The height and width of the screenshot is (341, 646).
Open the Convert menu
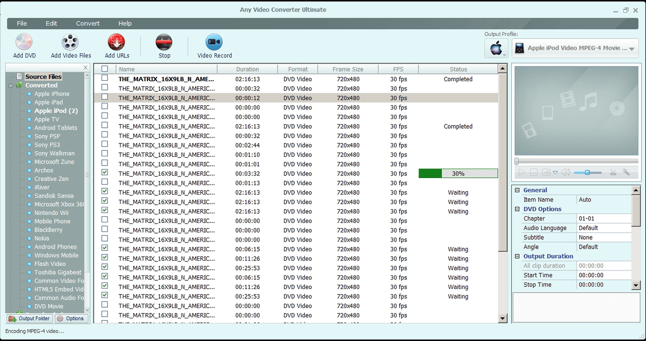88,23
